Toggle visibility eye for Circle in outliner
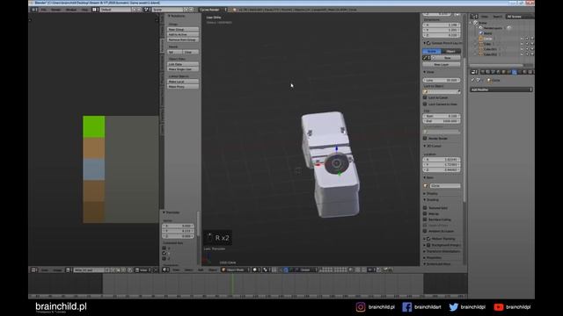Screen dimensions: 563x316 coord(522,39)
